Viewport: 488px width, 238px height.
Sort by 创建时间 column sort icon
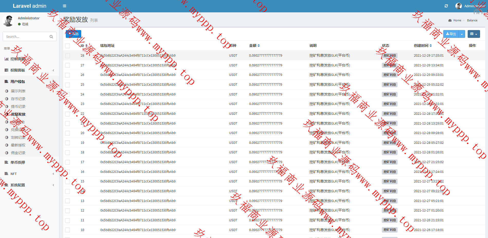pyautogui.click(x=431, y=46)
